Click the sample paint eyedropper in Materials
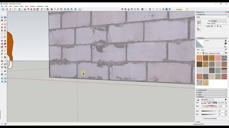 pyautogui.click(x=226, y=50)
